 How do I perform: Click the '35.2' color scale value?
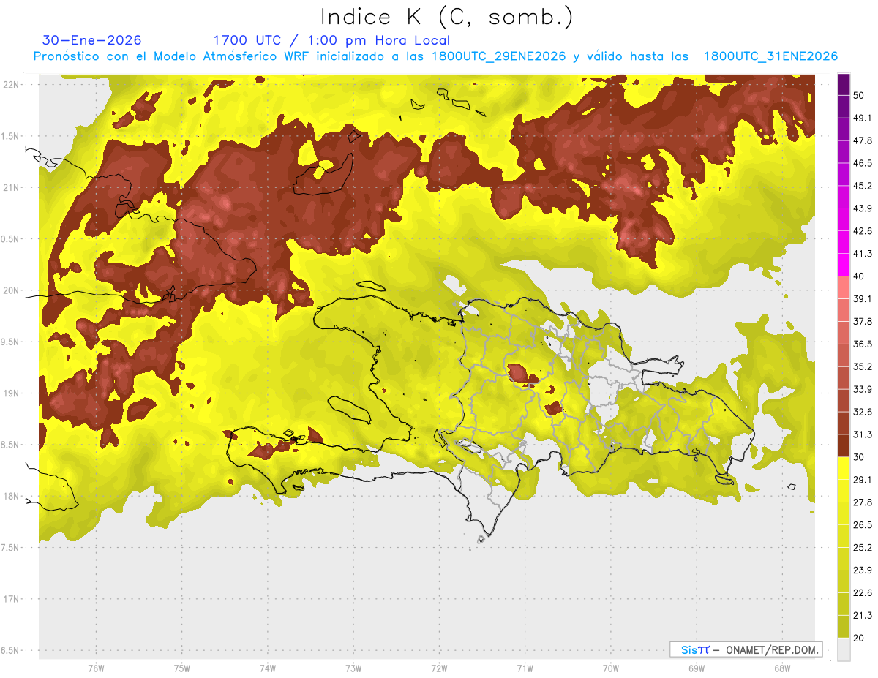pos(863,366)
